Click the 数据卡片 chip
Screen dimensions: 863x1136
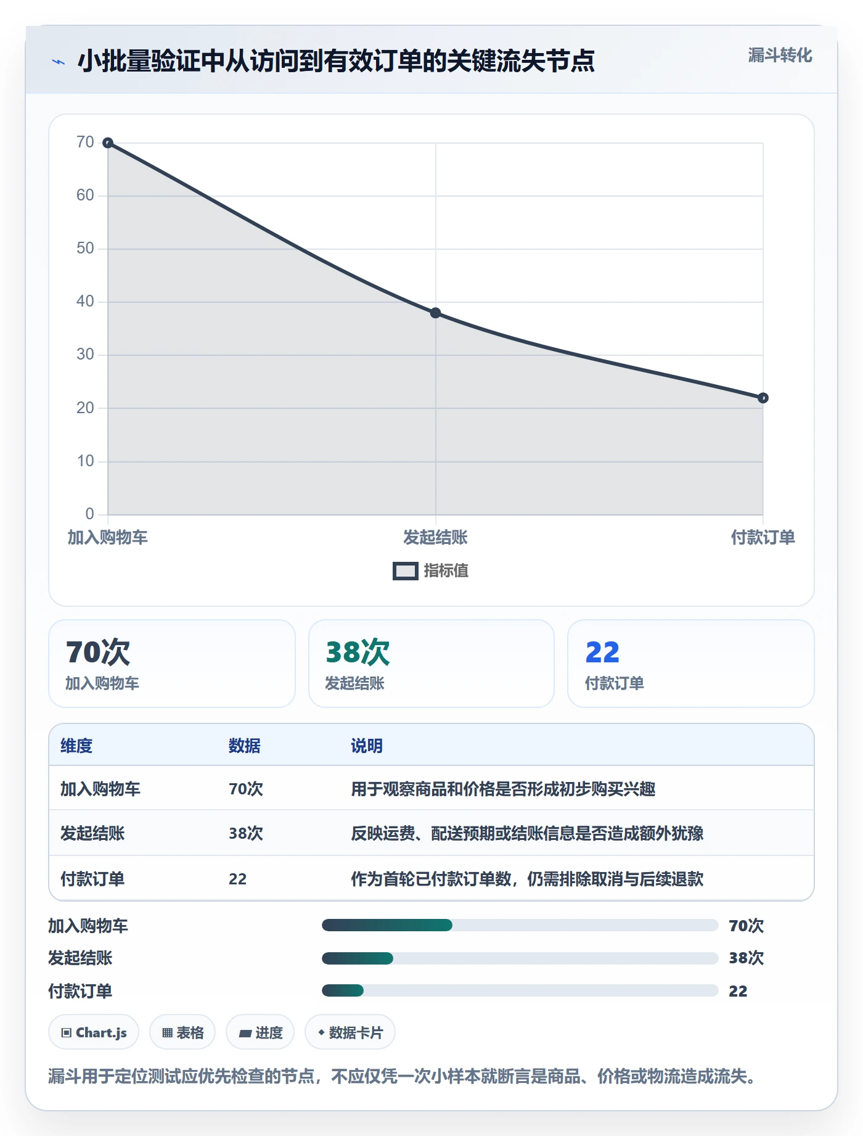point(350,1032)
